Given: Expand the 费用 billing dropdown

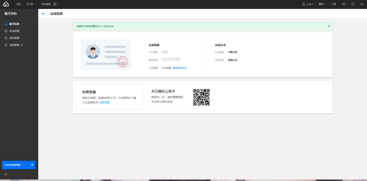Looking at the screenshot, I should pos(322,4).
